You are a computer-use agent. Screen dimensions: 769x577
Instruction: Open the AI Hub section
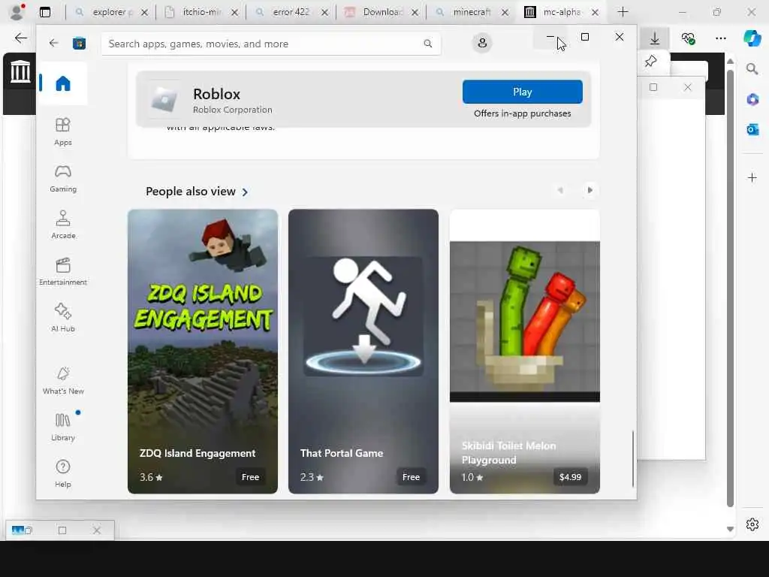coord(63,319)
